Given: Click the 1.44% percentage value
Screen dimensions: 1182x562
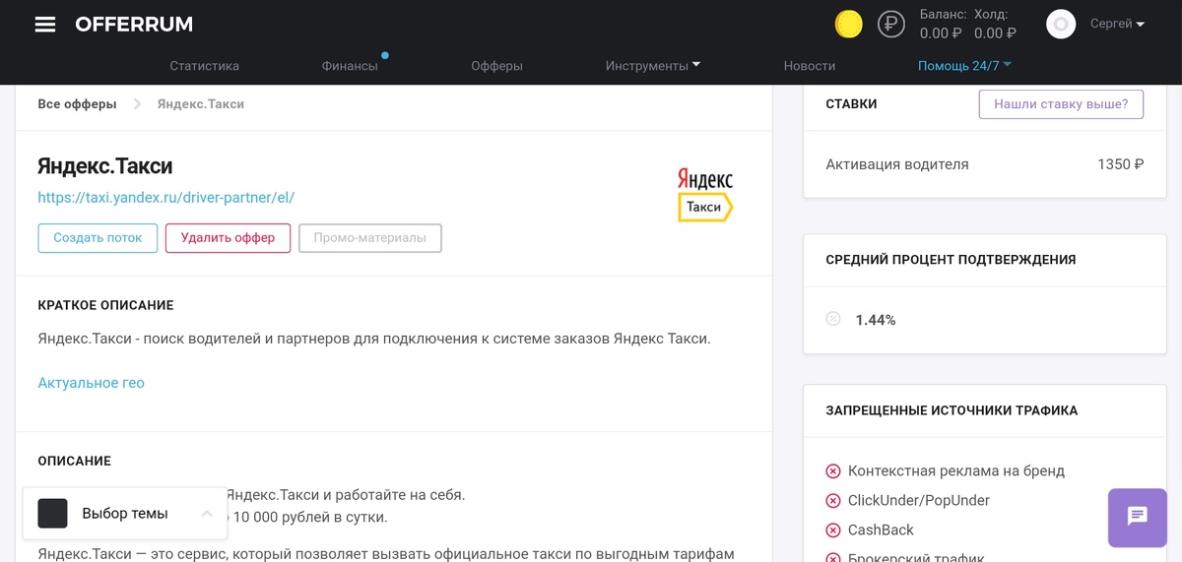Looking at the screenshot, I should [876, 320].
